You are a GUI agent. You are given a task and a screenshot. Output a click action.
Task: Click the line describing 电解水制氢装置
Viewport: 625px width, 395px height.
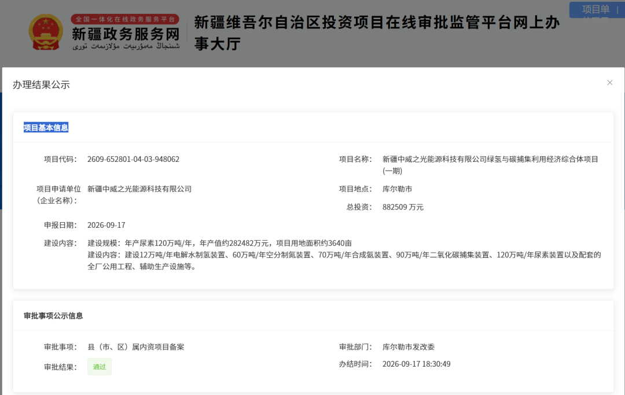point(344,255)
